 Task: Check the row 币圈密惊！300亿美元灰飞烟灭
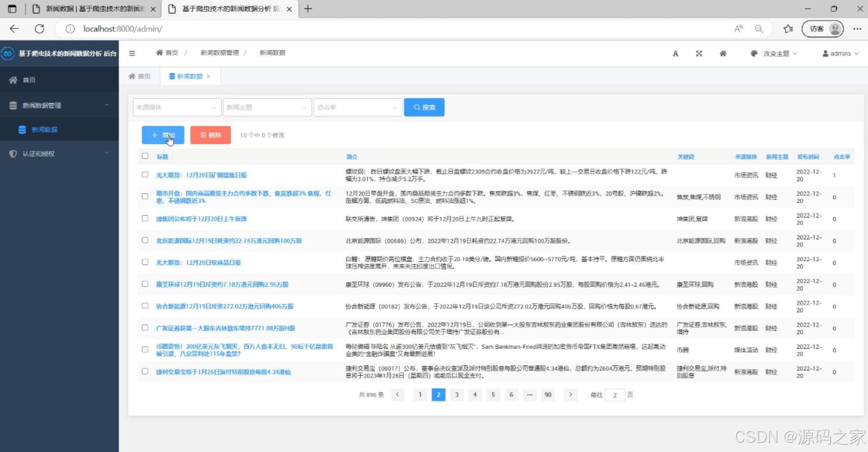(x=145, y=350)
